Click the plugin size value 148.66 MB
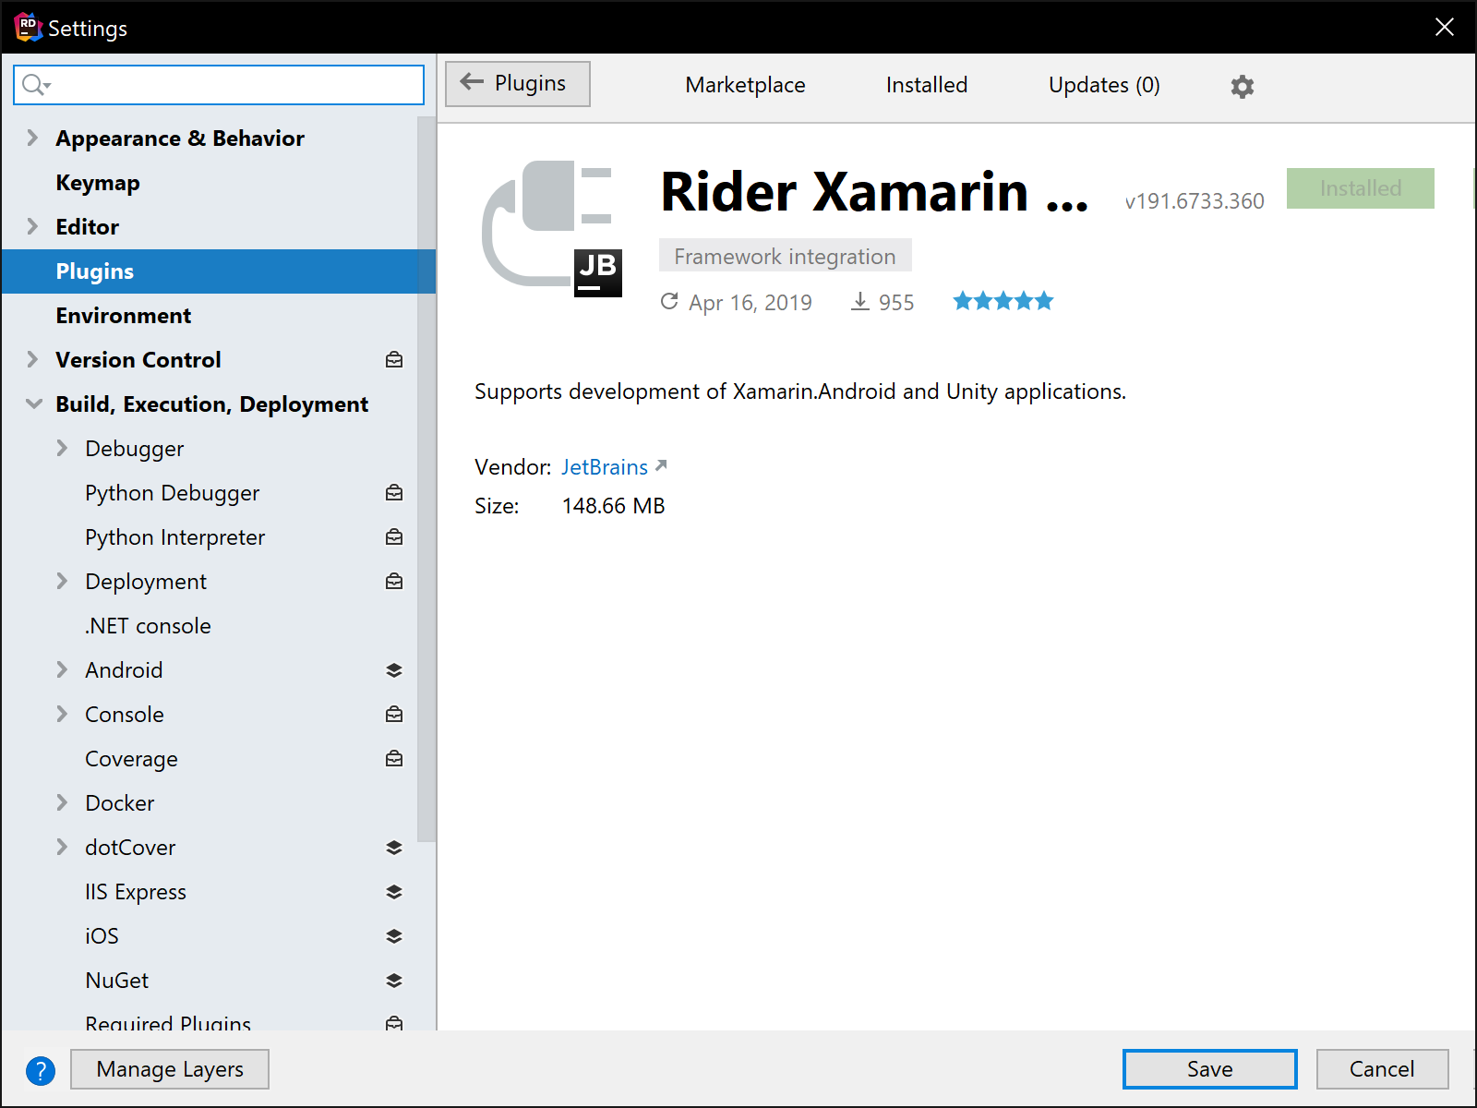 point(613,506)
